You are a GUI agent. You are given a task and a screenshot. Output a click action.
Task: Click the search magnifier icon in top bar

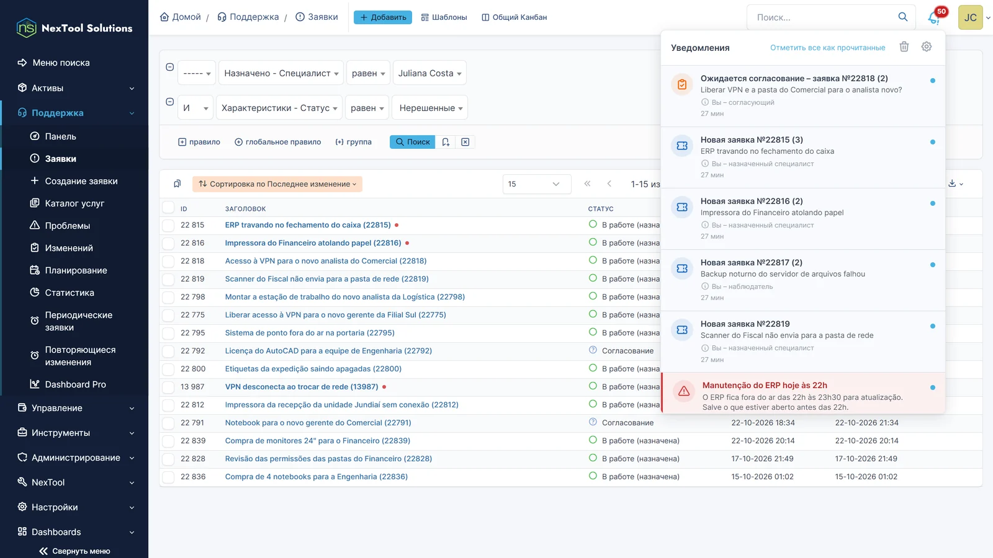click(x=903, y=17)
